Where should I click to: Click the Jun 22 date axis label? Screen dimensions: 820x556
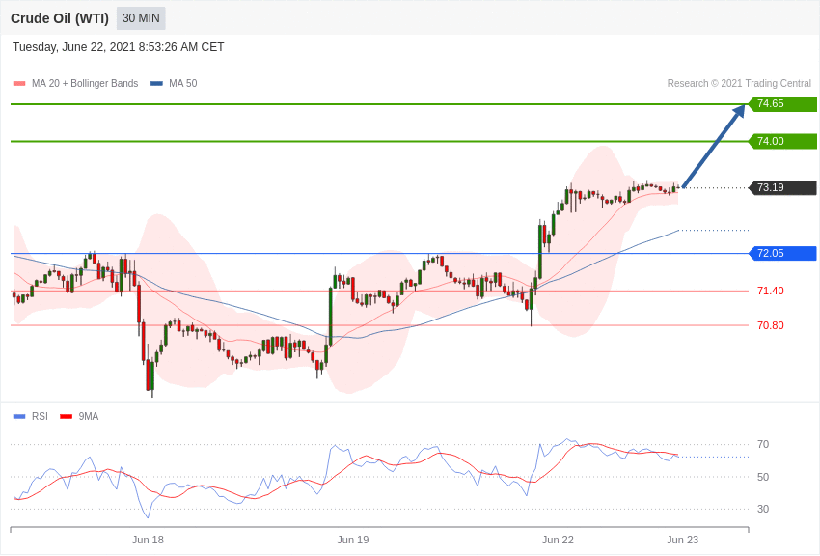click(558, 540)
